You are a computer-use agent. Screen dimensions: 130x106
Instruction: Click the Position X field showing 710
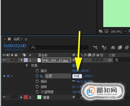[77, 76]
